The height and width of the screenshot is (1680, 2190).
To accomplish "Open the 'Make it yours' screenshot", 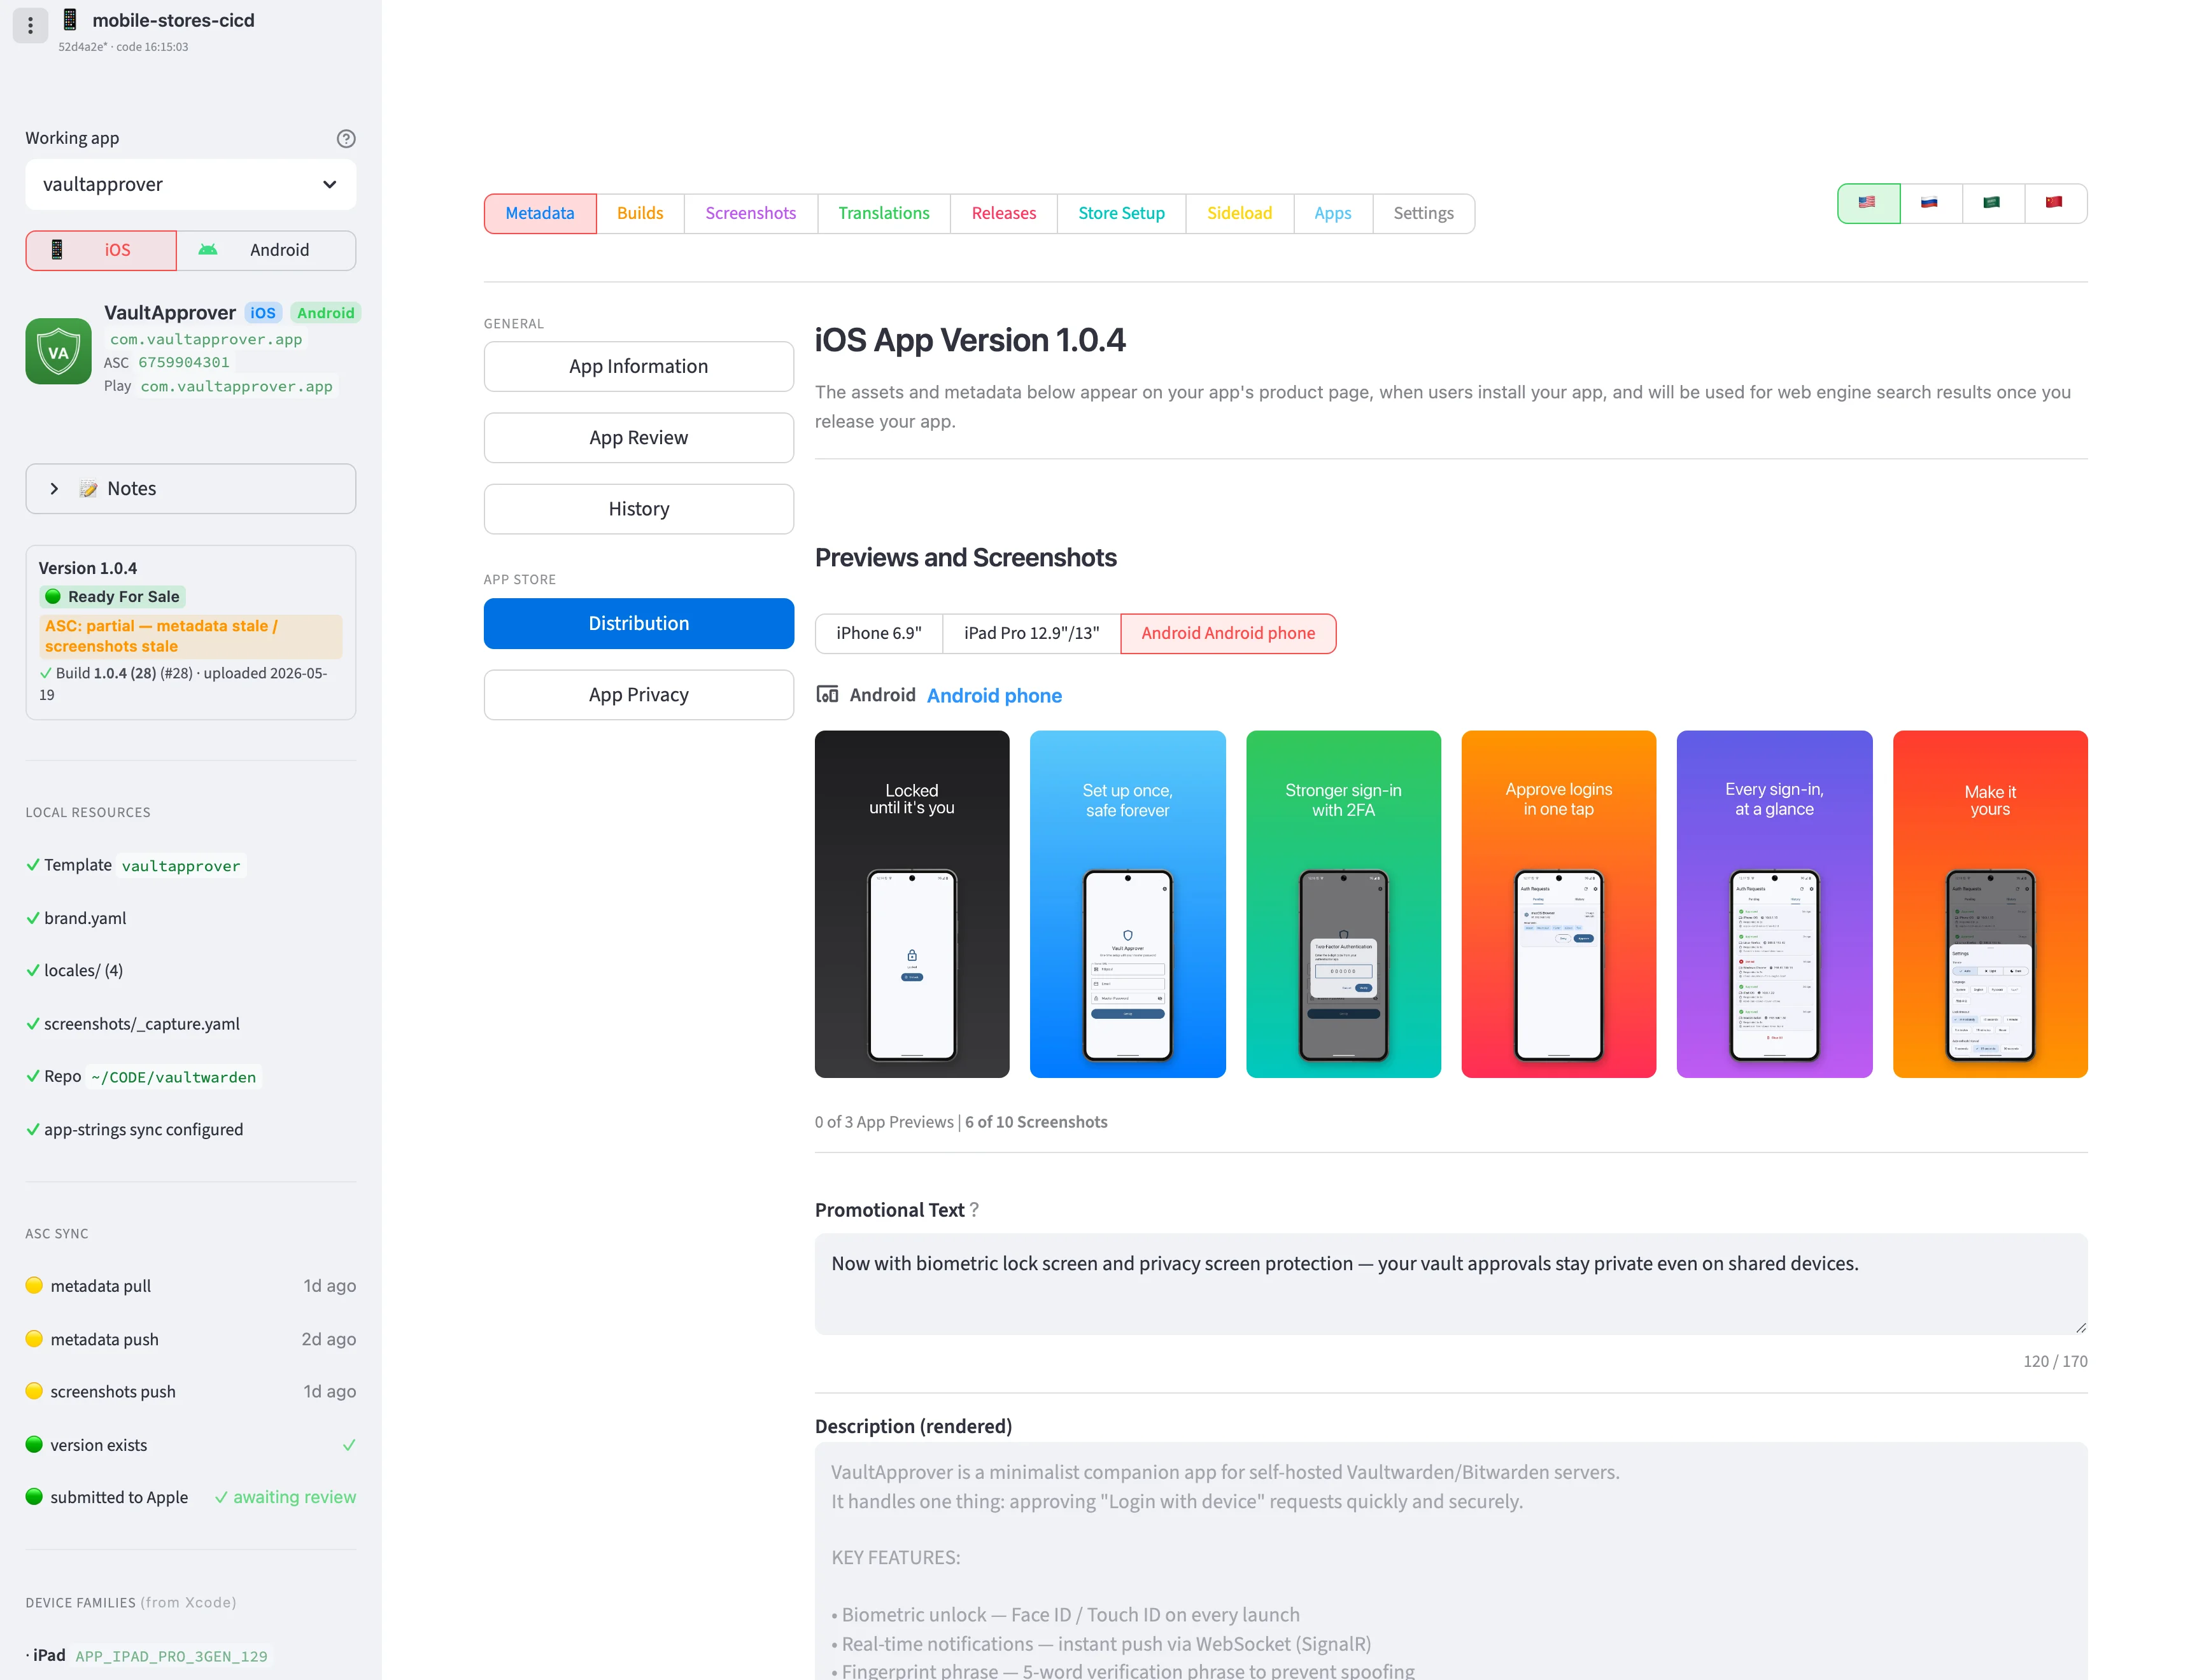I will tap(1990, 903).
